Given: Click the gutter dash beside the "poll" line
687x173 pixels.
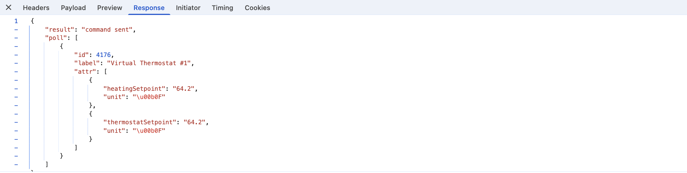Looking at the screenshot, I should 16,38.
